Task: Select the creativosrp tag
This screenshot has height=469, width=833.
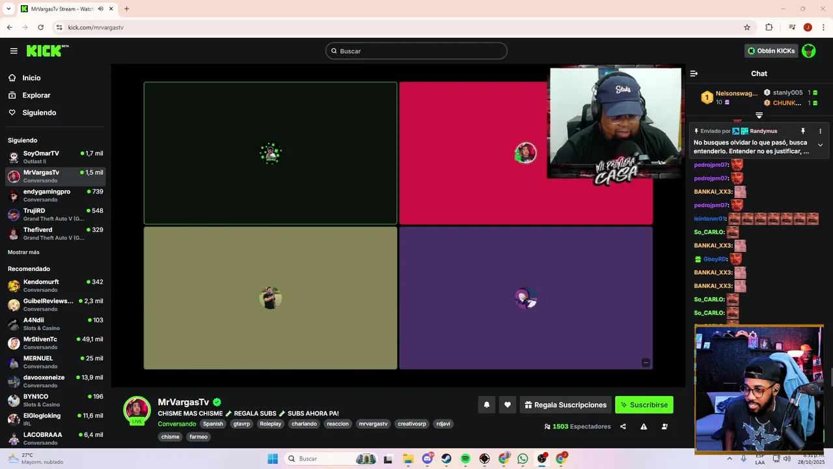Action: coord(413,423)
